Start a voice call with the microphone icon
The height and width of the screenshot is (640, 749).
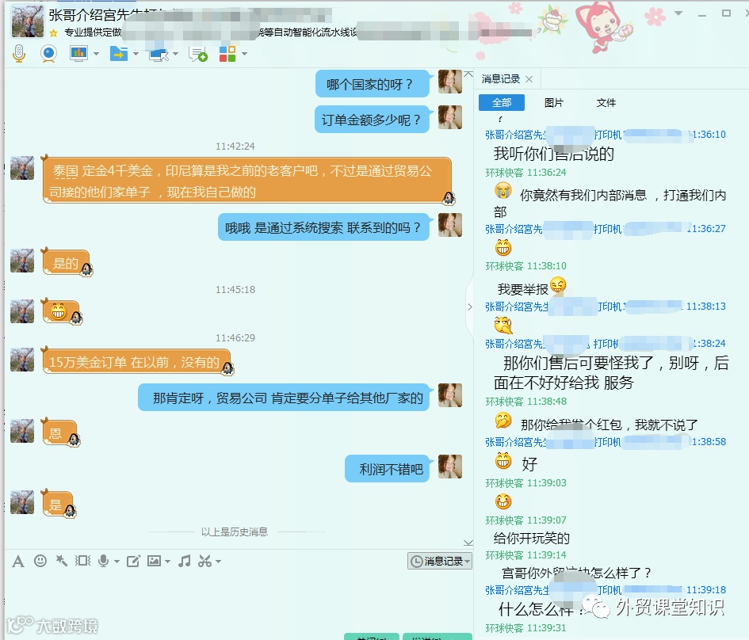tap(19, 53)
